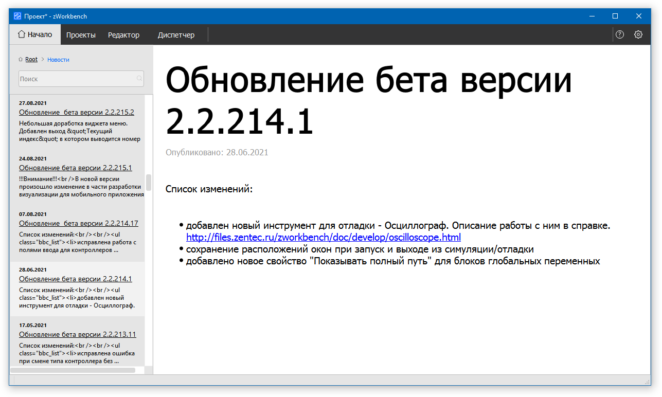Open news item Обновление бета версии 2.2.215.2

click(76, 112)
